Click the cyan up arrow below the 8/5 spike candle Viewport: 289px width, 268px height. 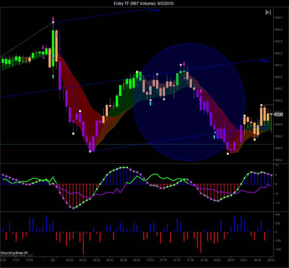(x=53, y=76)
